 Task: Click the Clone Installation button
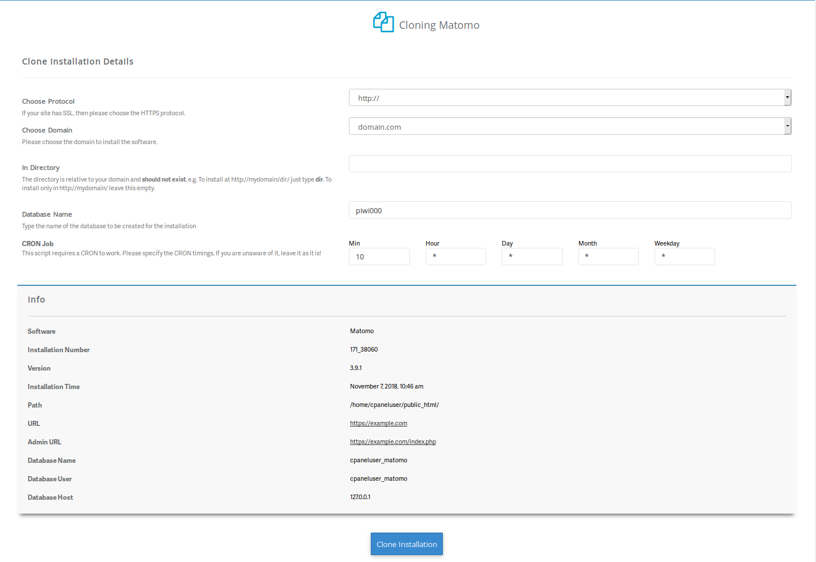tap(407, 544)
